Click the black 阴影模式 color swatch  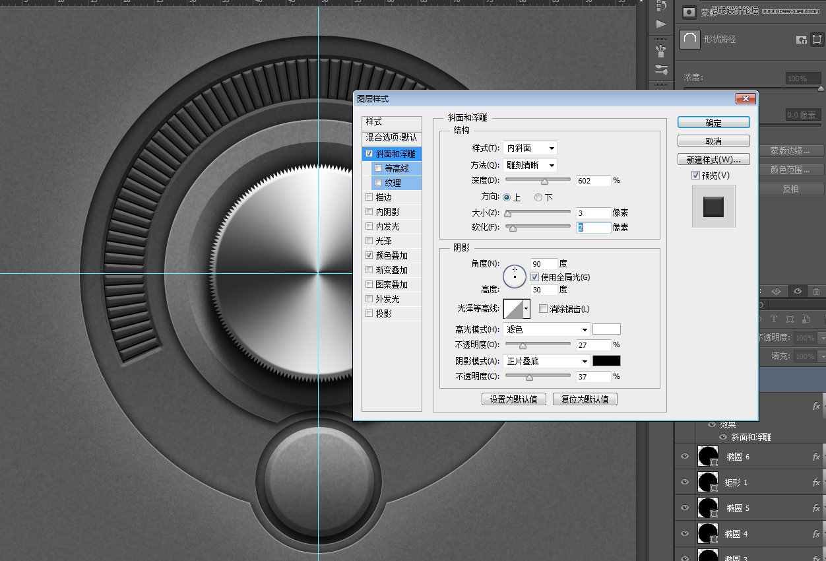(606, 360)
